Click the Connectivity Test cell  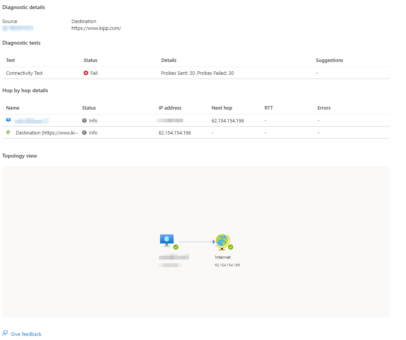[x=24, y=73]
